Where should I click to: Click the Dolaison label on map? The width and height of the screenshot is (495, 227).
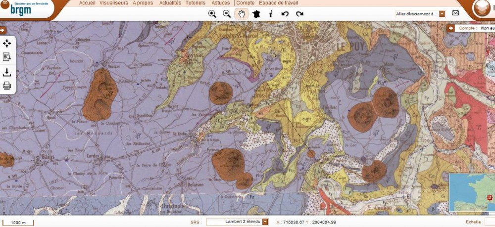click(196, 185)
